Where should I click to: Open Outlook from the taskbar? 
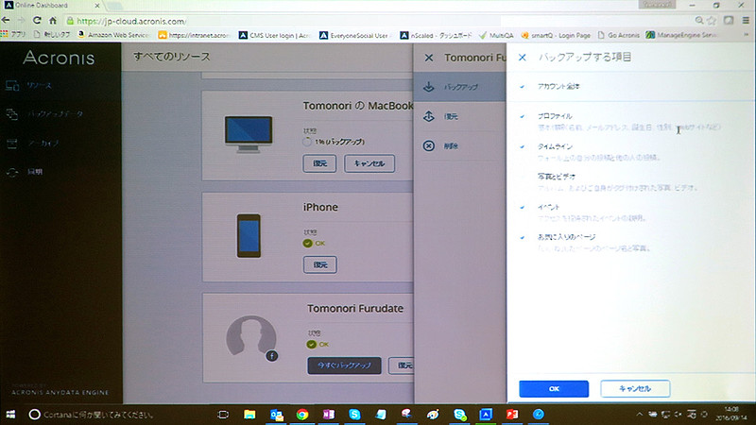276,415
